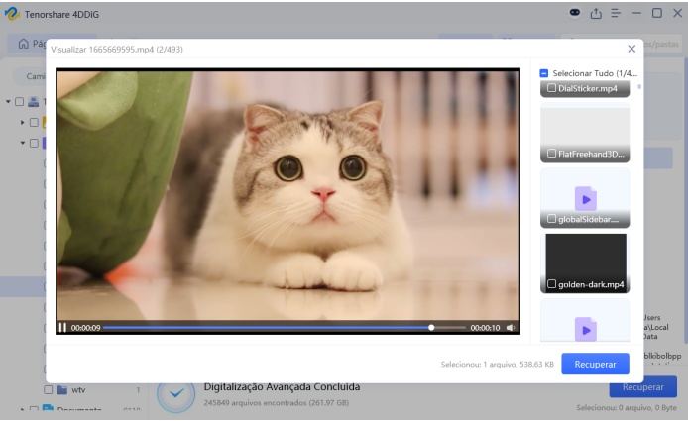The height and width of the screenshot is (421, 688).
Task: Click the purple video file icon for globalSidebar
Action: [585, 198]
